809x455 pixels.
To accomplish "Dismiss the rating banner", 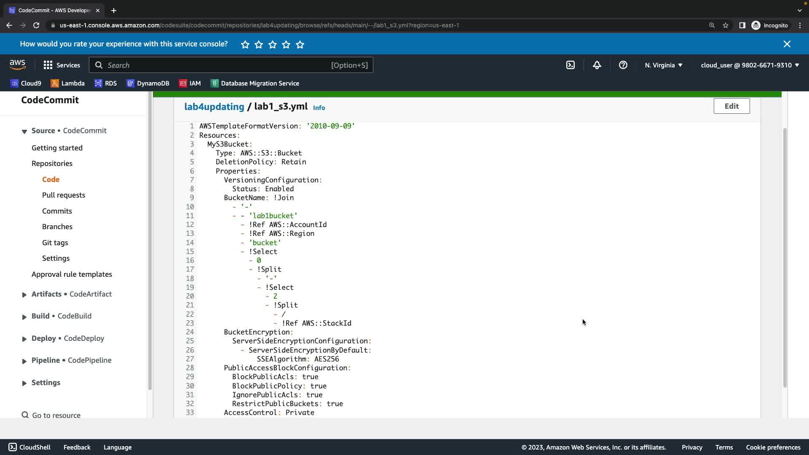I will click(x=787, y=44).
